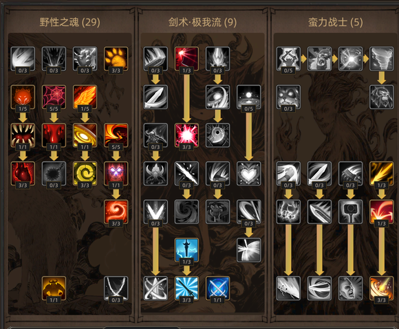The width and height of the screenshot is (399, 329).
Task: Select the pink spider web skill
Action: 54,97
